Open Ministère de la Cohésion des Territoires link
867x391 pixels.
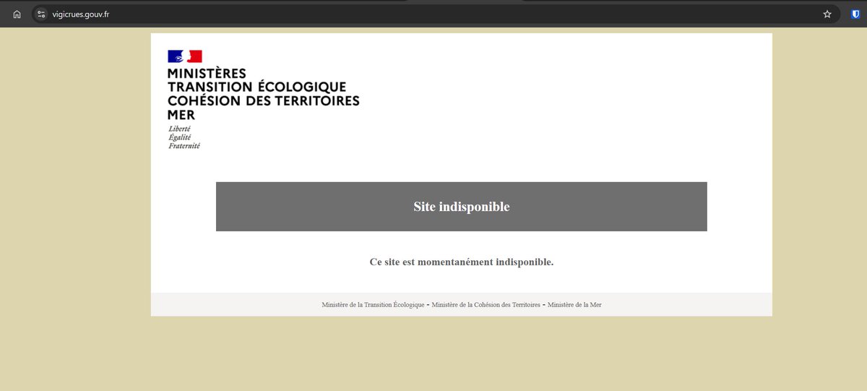[486, 305]
